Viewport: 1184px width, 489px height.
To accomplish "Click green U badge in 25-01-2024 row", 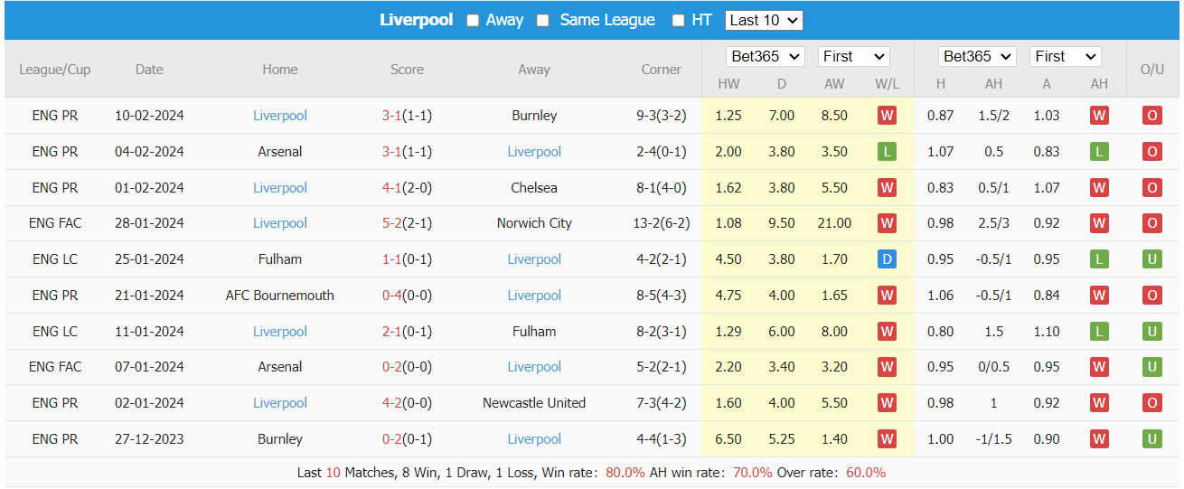I will tap(1152, 259).
